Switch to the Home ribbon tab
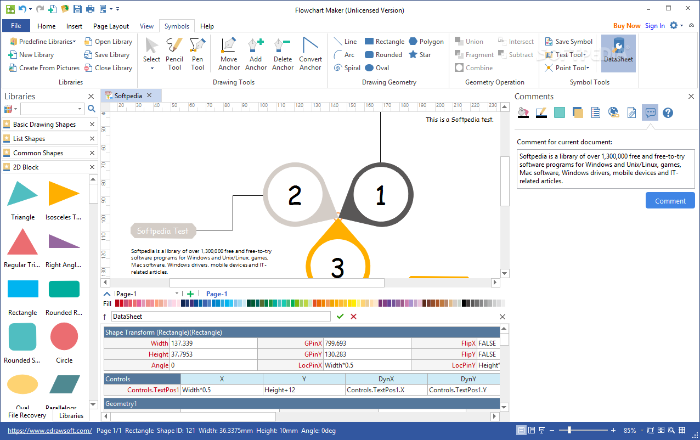The width and height of the screenshot is (700, 440). [x=46, y=26]
